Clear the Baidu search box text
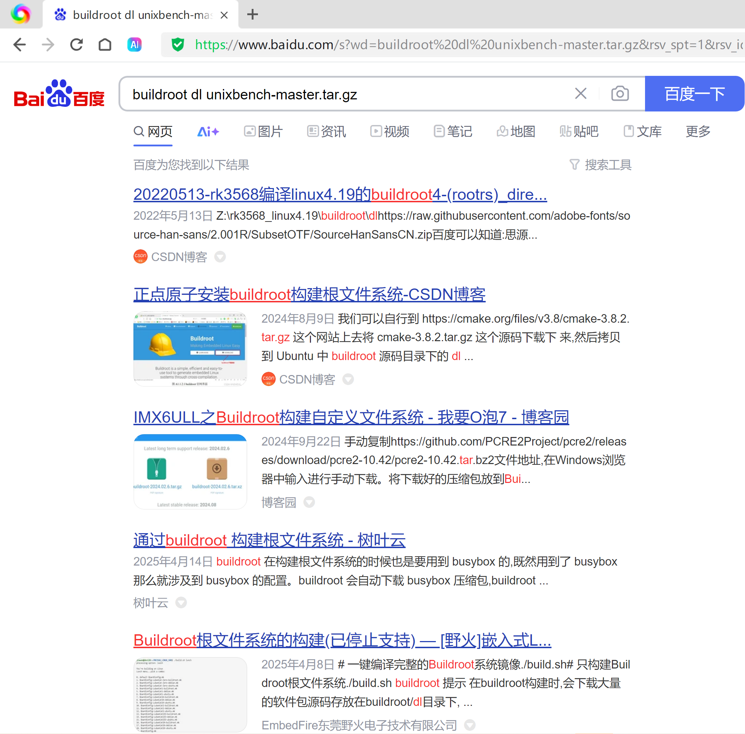745x734 pixels. [x=581, y=94]
